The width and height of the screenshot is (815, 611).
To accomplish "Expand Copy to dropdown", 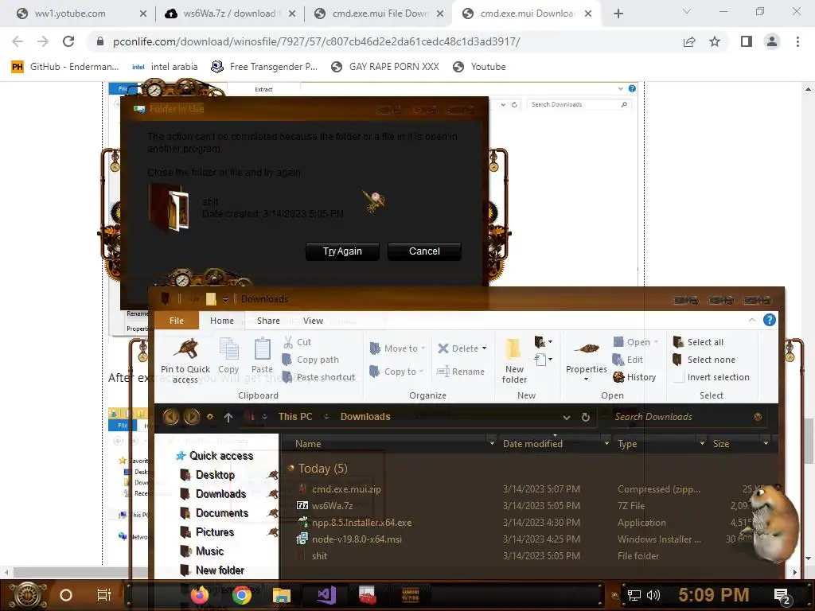I will pos(421,372).
